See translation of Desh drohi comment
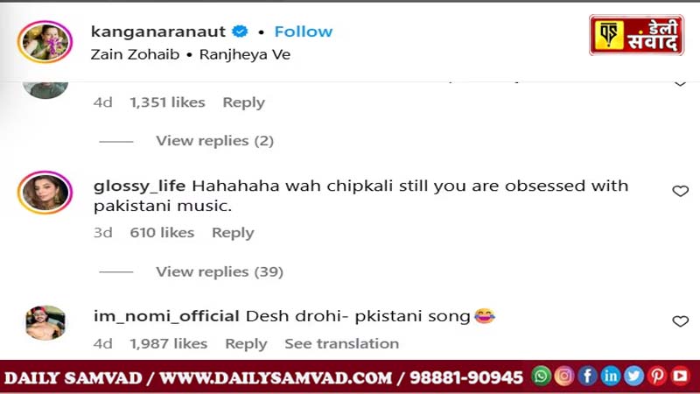This screenshot has width=700, height=394. click(x=342, y=343)
